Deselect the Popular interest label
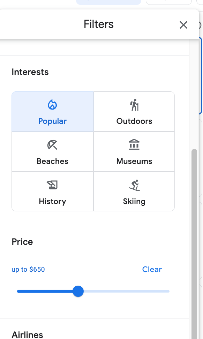Screen dimensions: 203x339 (x=52, y=121)
